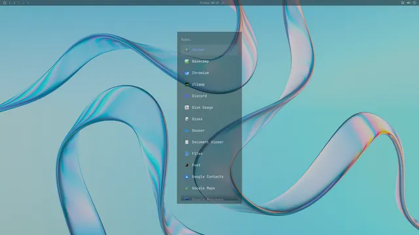
Task: Open the Files app entry
Action: click(209, 154)
